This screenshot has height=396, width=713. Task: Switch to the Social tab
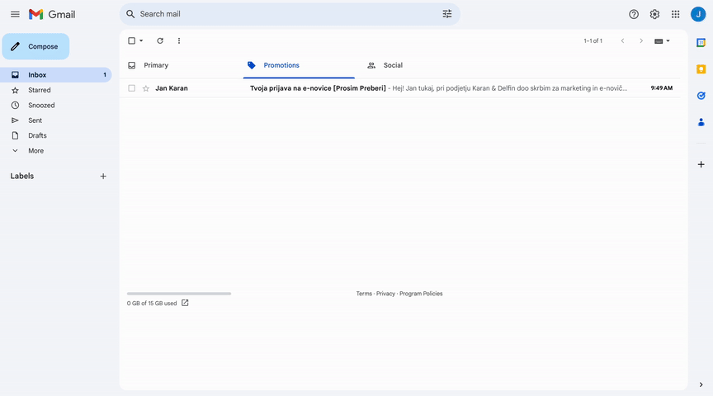click(417, 65)
